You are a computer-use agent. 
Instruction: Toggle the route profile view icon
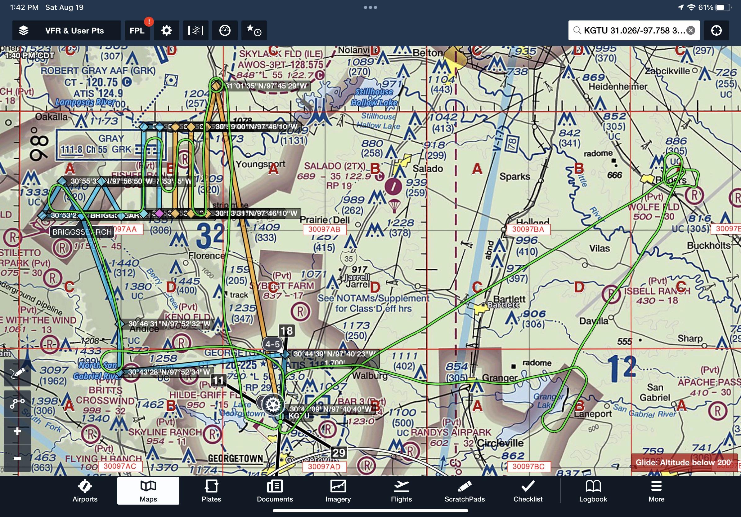point(195,31)
